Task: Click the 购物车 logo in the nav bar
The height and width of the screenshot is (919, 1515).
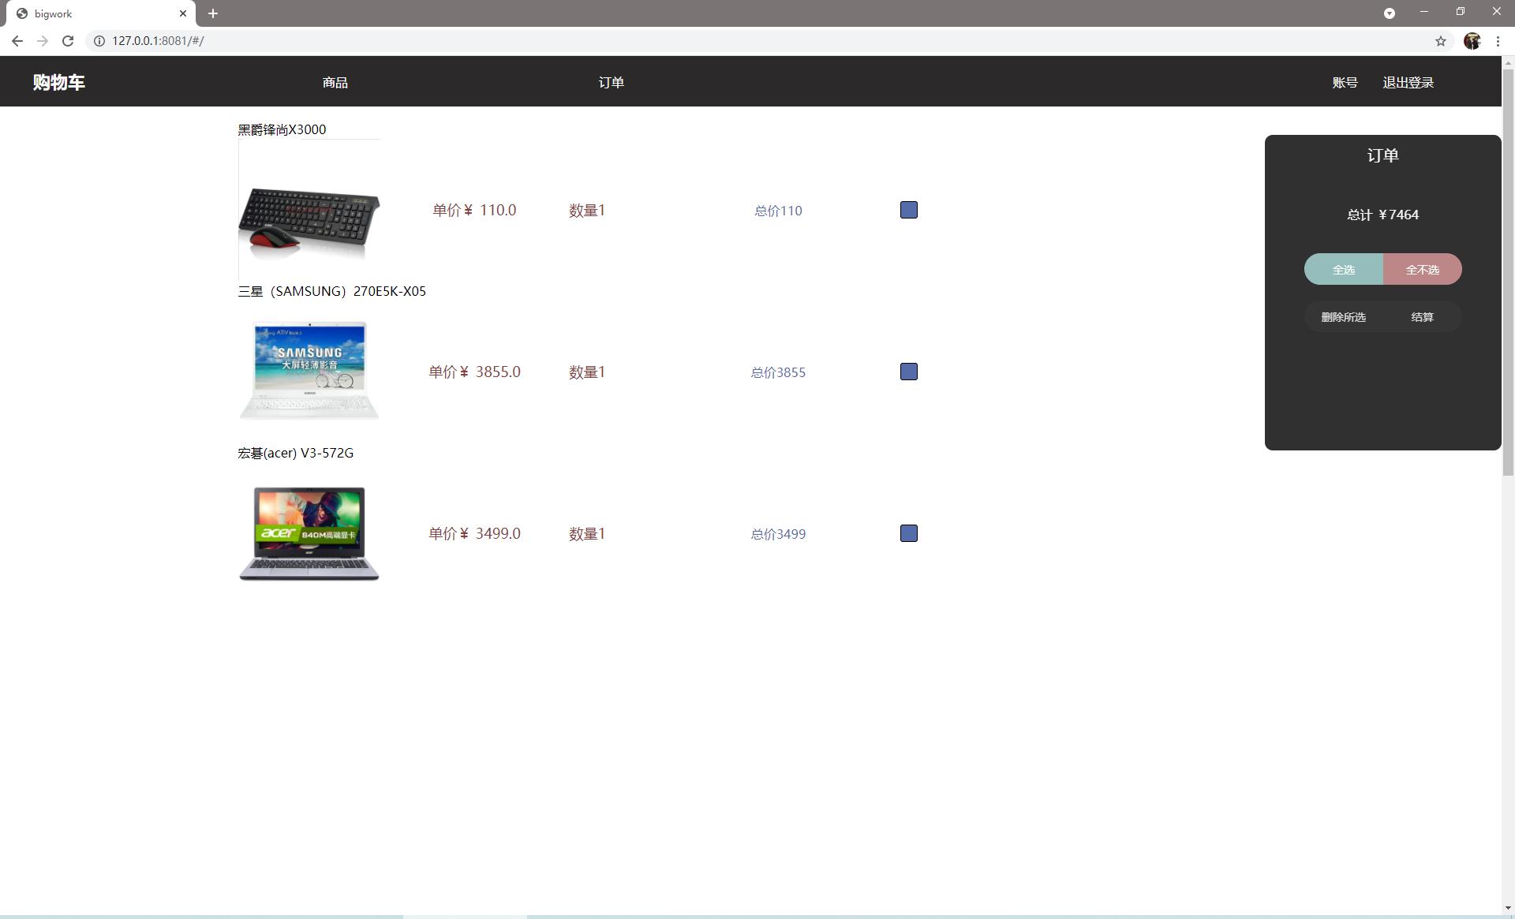Action: click(x=59, y=82)
